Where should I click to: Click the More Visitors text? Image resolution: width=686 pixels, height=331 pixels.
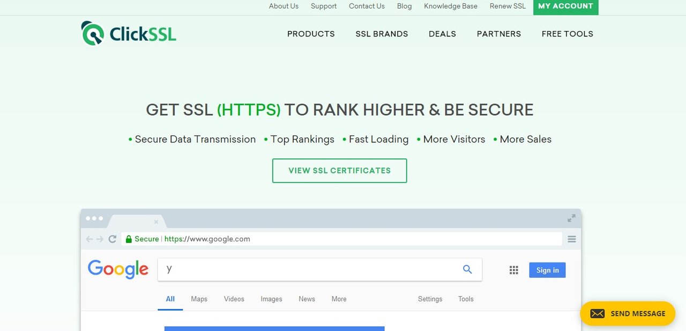pos(454,140)
